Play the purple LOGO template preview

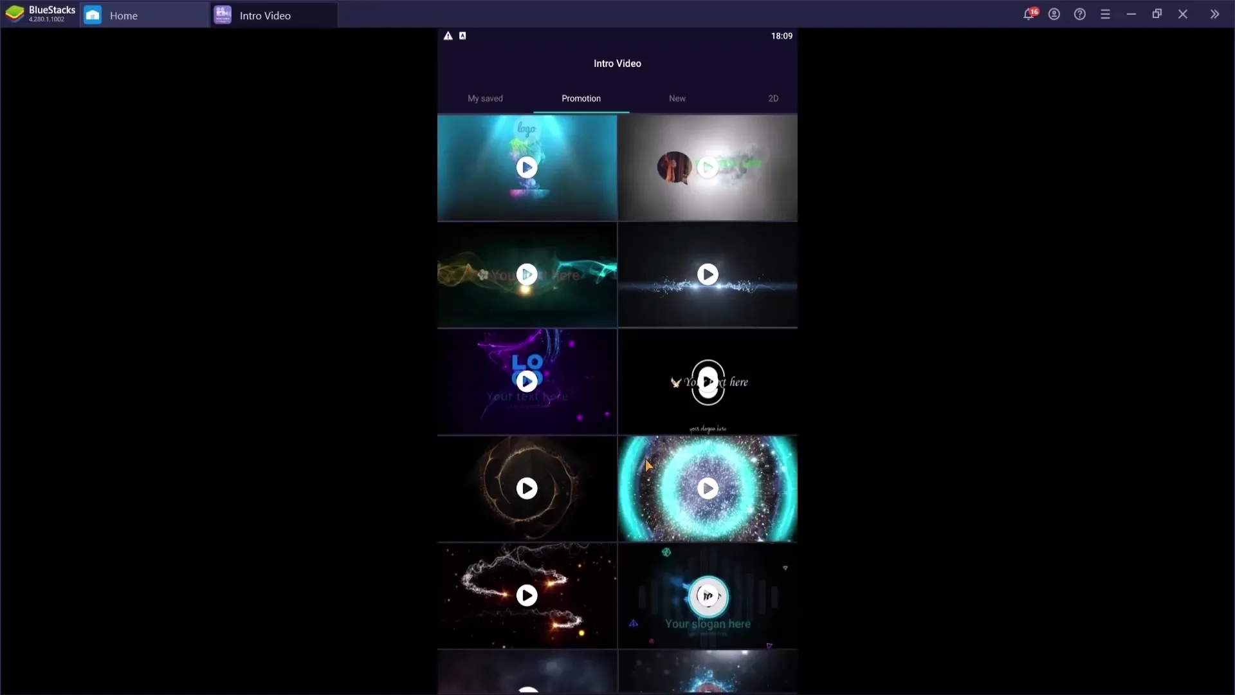pyautogui.click(x=527, y=381)
